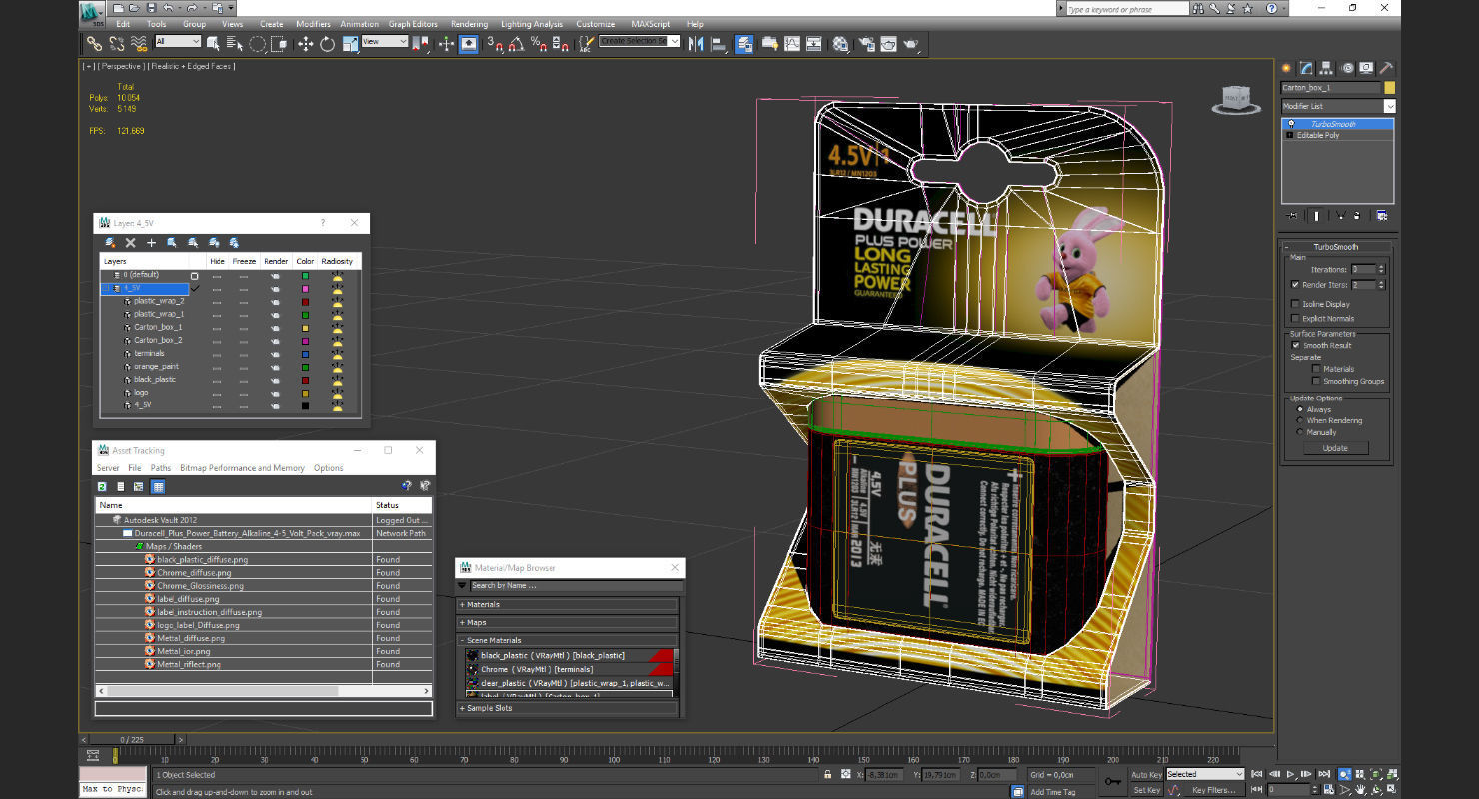Open the reference coordinate View dropdown
The image size is (1479, 799).
(385, 41)
